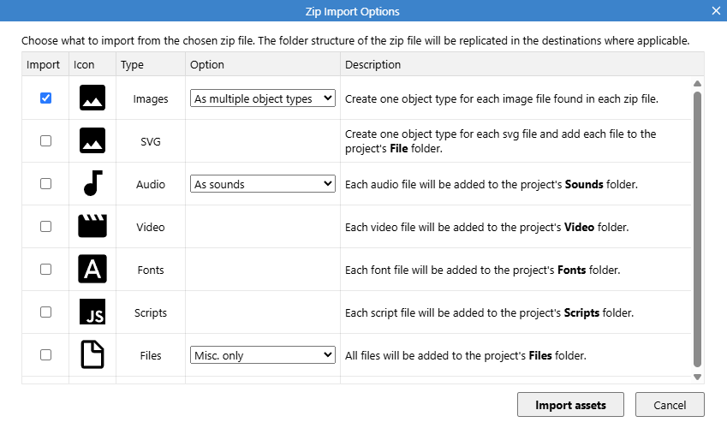Click the SVG picture icon

[92, 141]
